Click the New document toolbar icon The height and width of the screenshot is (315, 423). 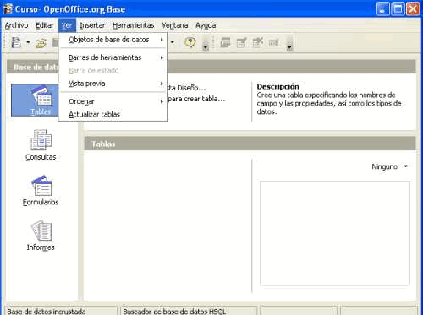tap(16, 43)
